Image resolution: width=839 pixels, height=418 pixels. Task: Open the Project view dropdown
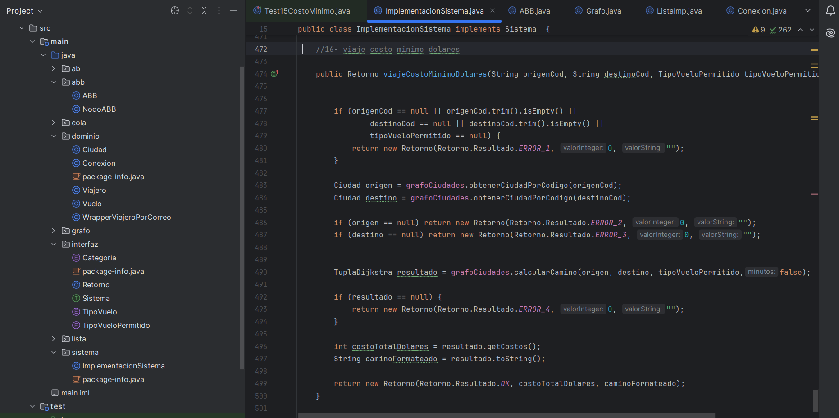coord(24,11)
